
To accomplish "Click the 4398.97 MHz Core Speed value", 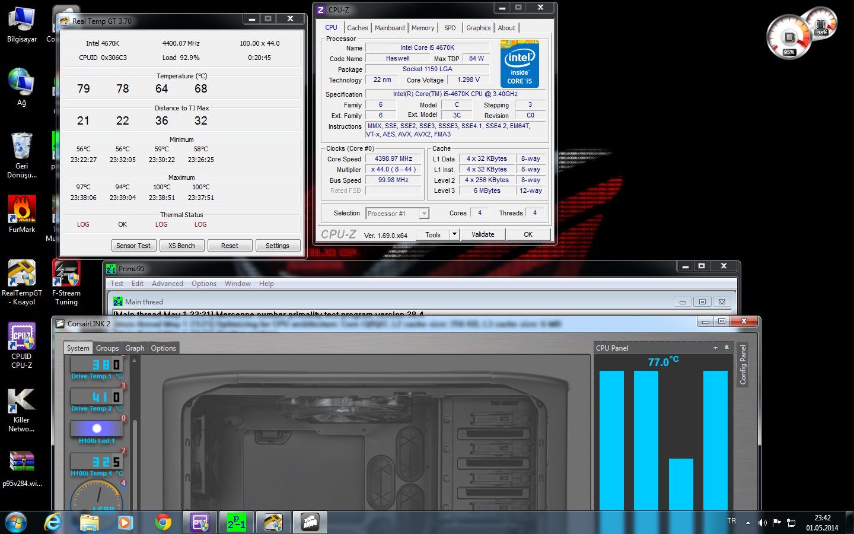I will pos(393,158).
